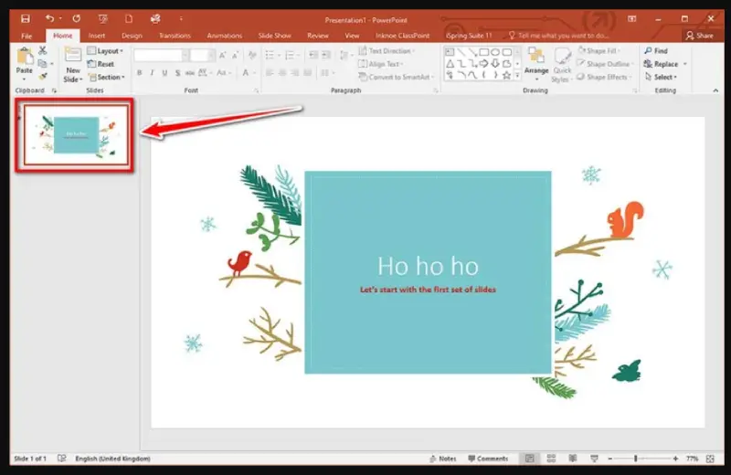Toggle Underline formatting
The height and width of the screenshot is (475, 731).
tap(164, 73)
